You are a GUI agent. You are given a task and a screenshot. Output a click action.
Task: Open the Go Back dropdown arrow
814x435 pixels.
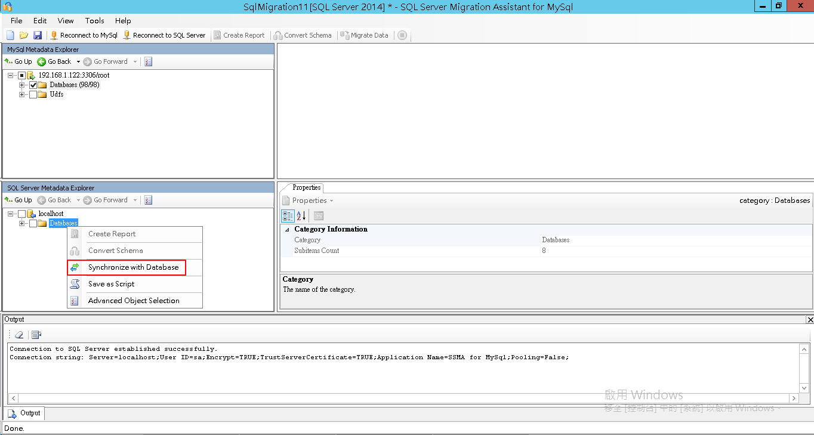pos(77,61)
